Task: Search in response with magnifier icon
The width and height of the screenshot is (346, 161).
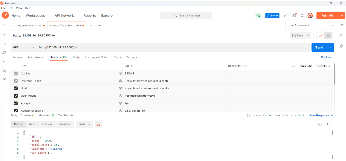Action: pos(329,124)
